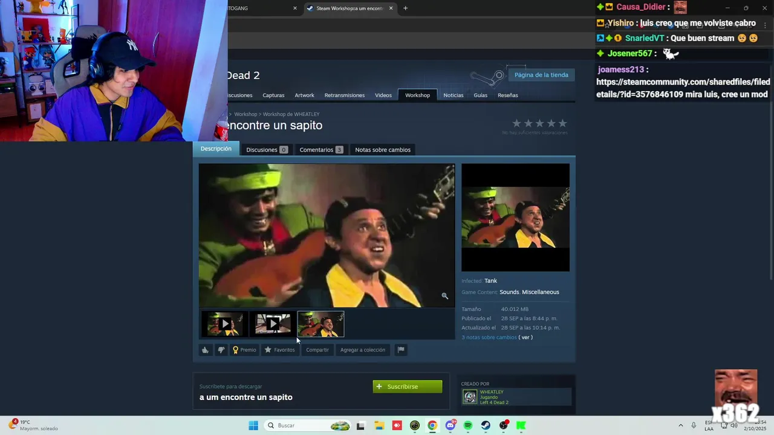774x435 pixels.
Task: Click the Página de la tienda button
Action: 541,75
